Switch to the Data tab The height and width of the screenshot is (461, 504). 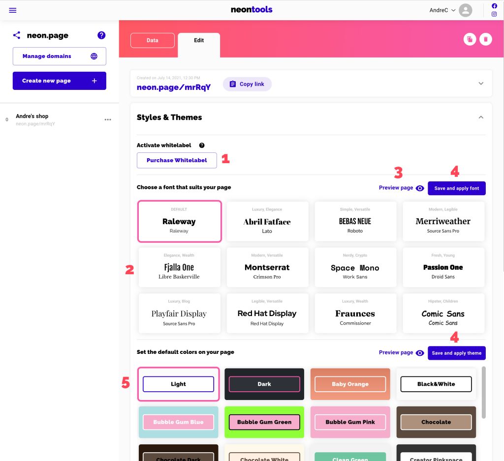click(153, 40)
